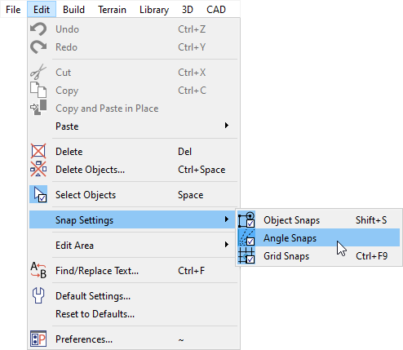403x350 pixels.
Task: Click the Undo curved arrow icon
Action: click(x=38, y=29)
